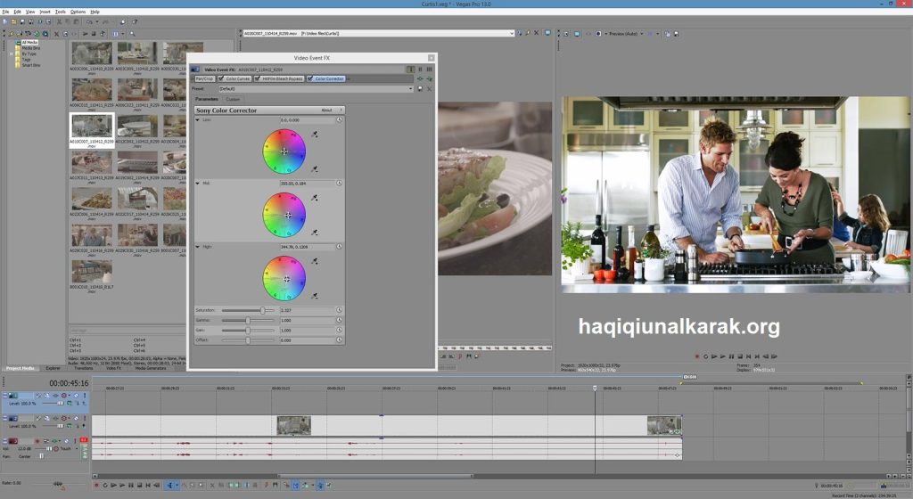Collapse the Mid color wheel section
This screenshot has height=499, width=913.
coord(197,184)
